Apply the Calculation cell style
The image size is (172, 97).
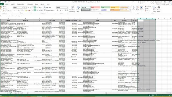(124, 7)
